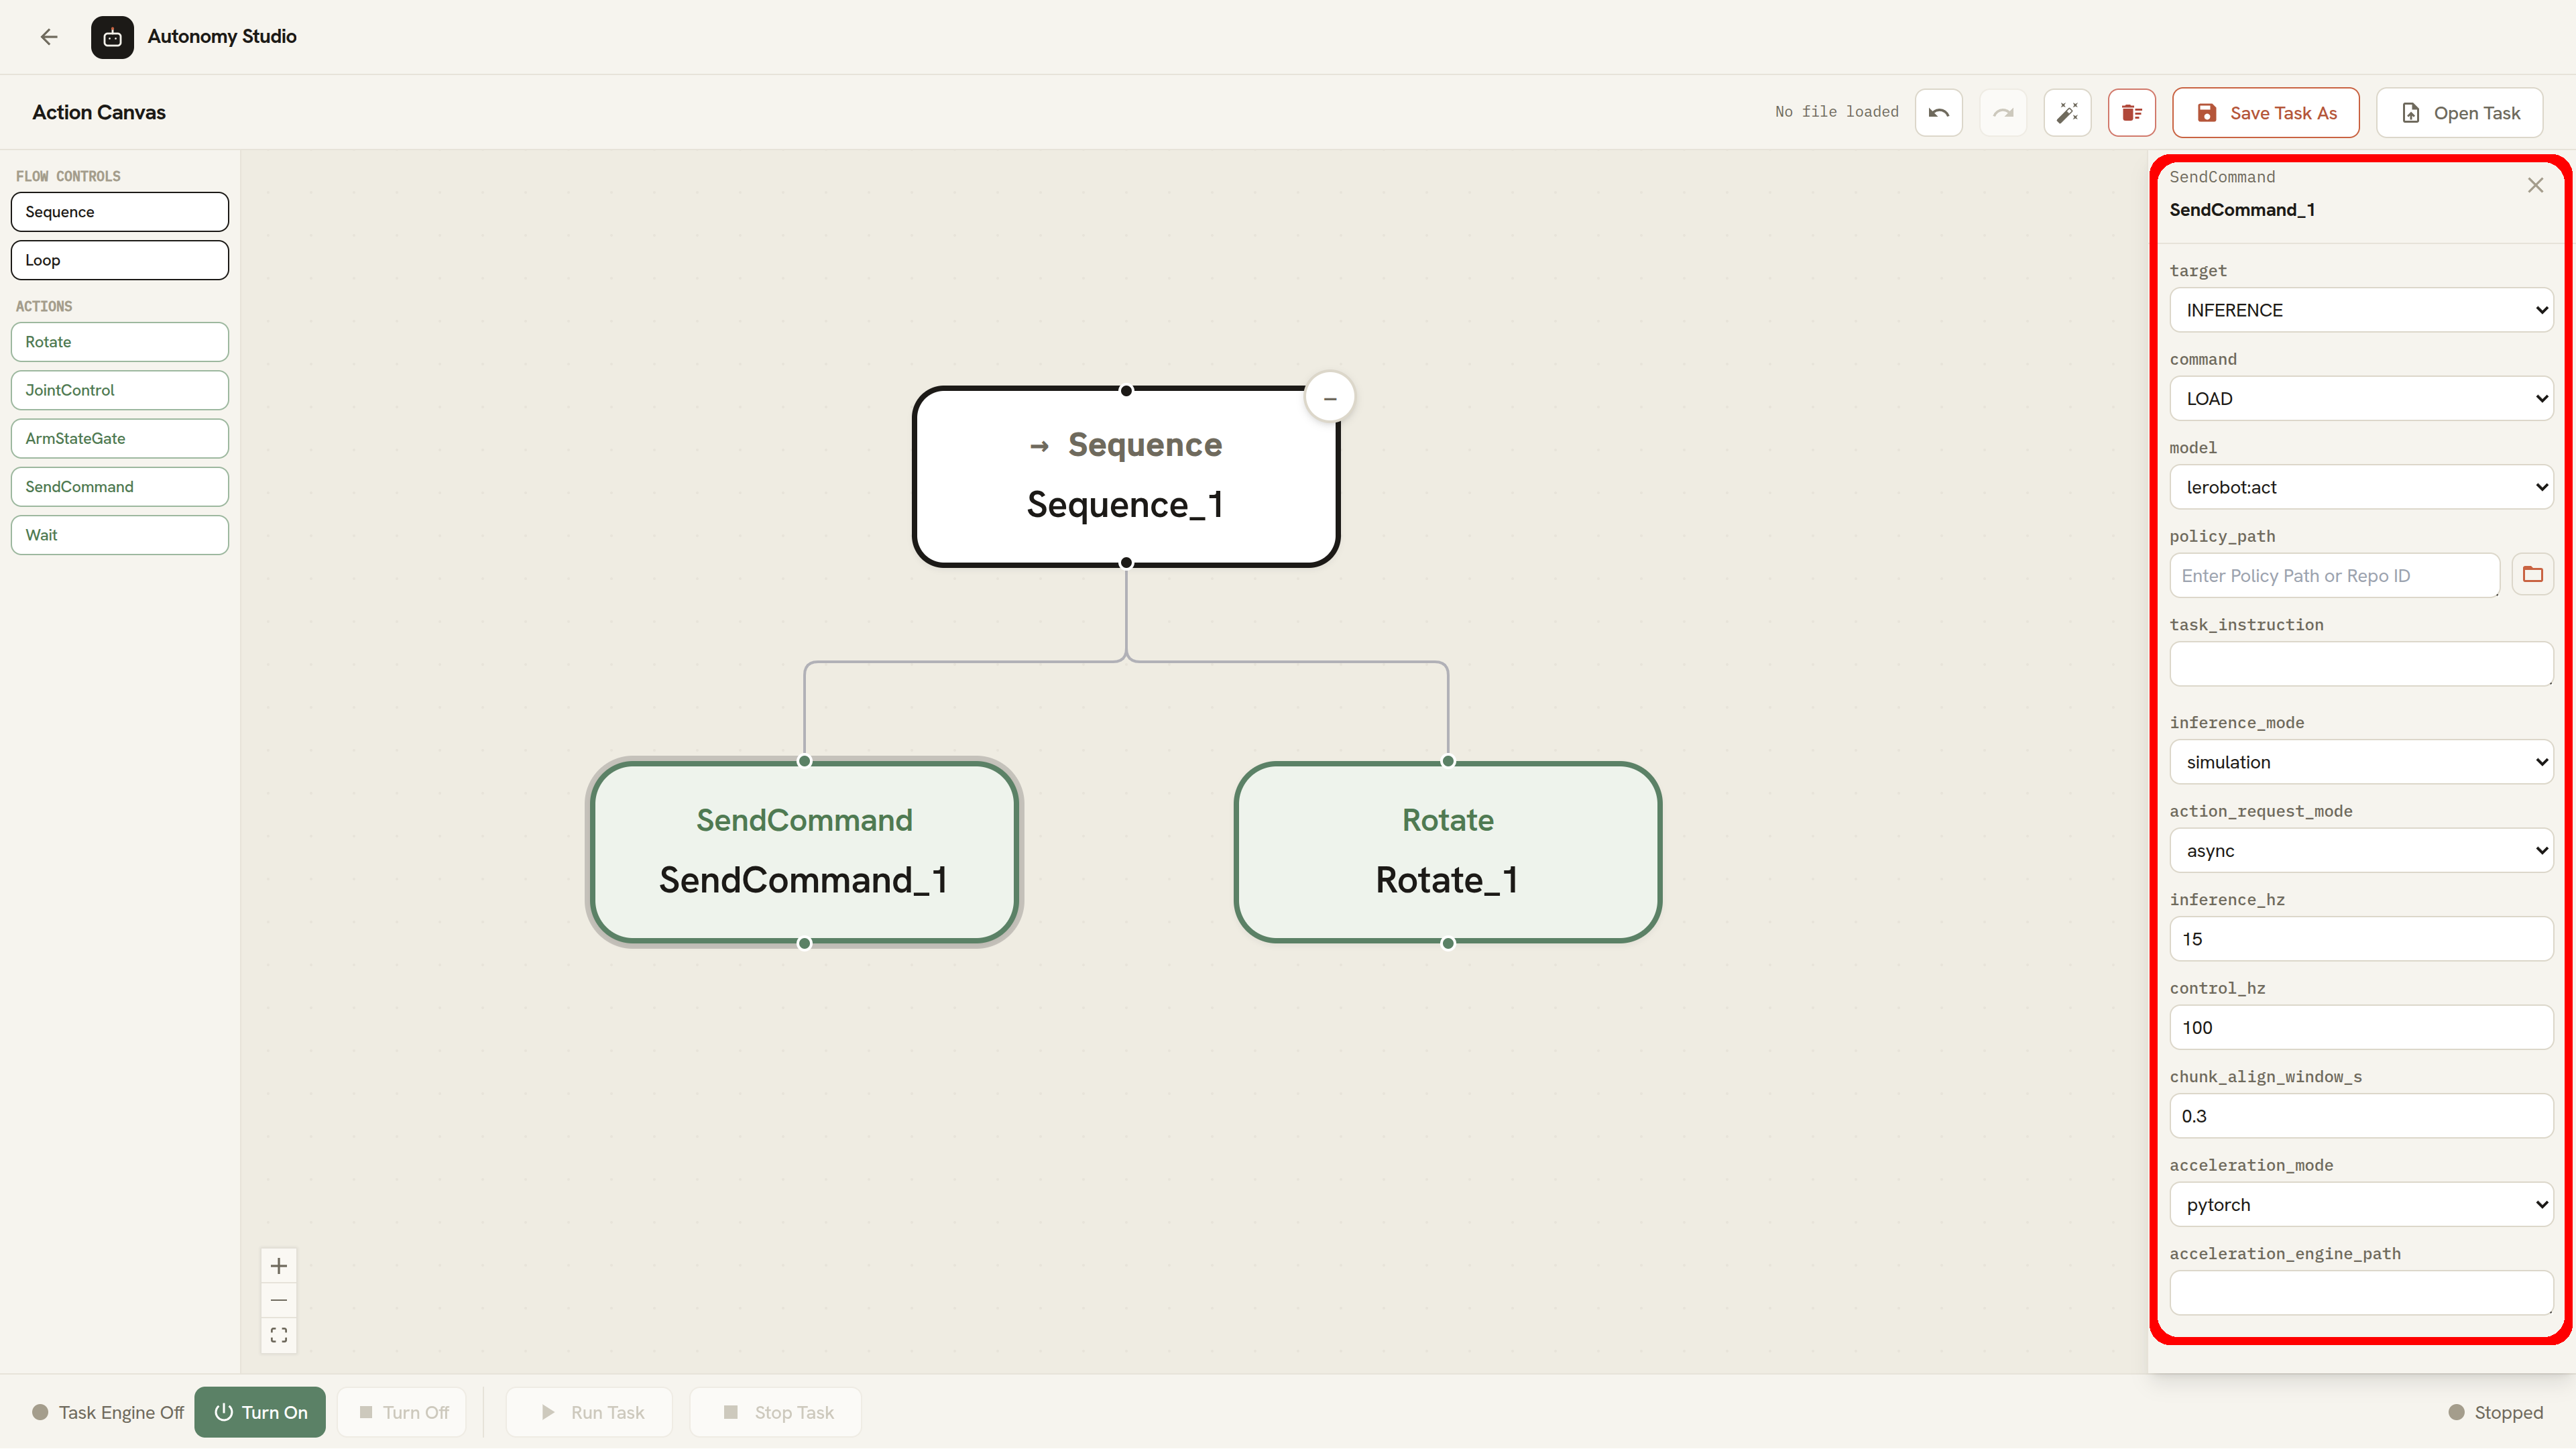
Task: Select the Sequence_1 node on canvas
Action: pos(1125,476)
